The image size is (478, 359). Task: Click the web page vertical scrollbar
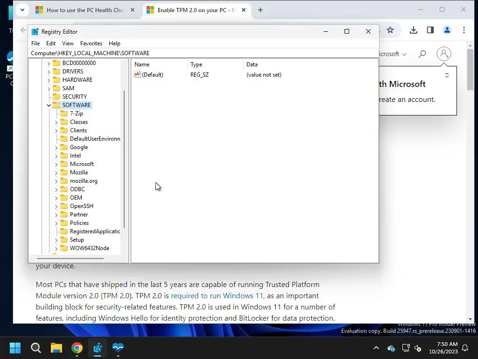(x=470, y=69)
